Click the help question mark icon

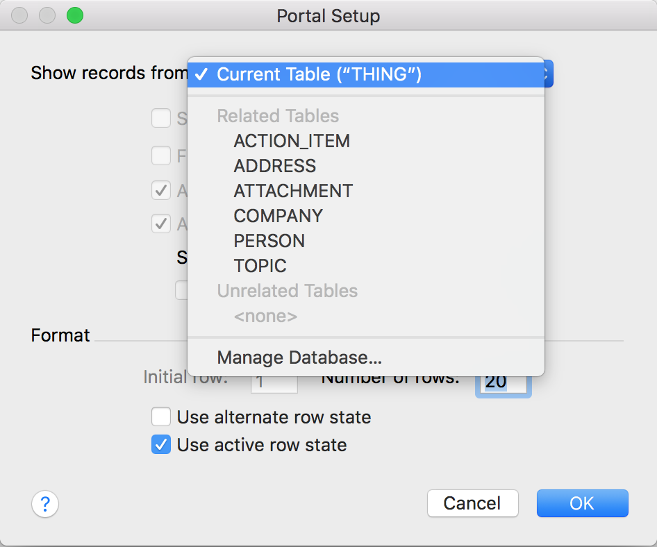(x=45, y=503)
